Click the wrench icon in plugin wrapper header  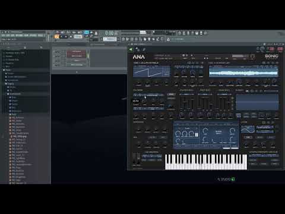point(144,49)
